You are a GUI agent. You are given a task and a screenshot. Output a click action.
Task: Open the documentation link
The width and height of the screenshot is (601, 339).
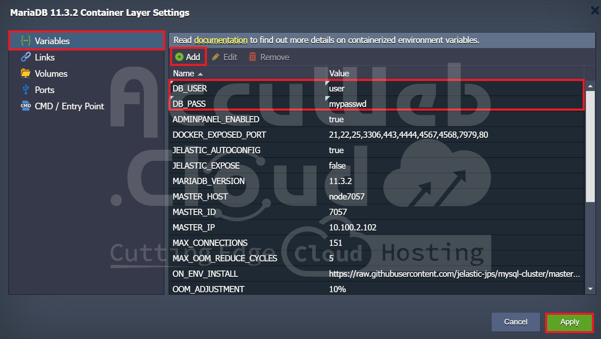pyautogui.click(x=221, y=40)
